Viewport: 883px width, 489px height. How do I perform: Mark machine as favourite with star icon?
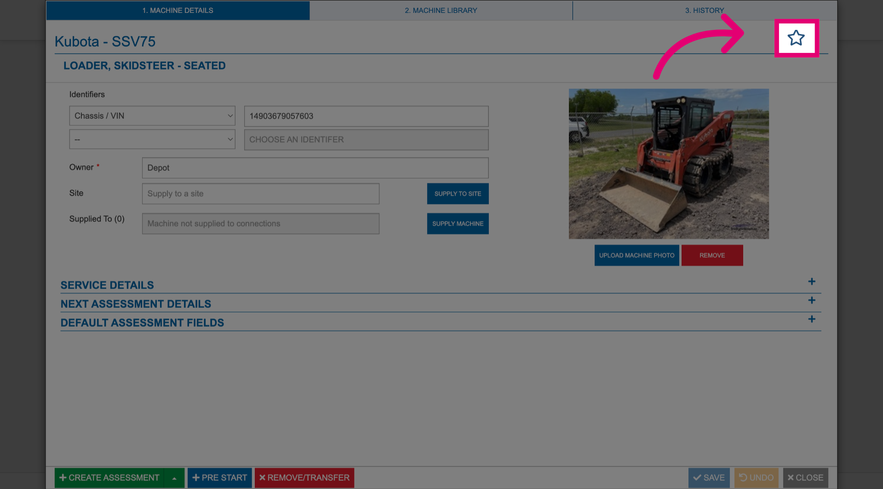(796, 38)
